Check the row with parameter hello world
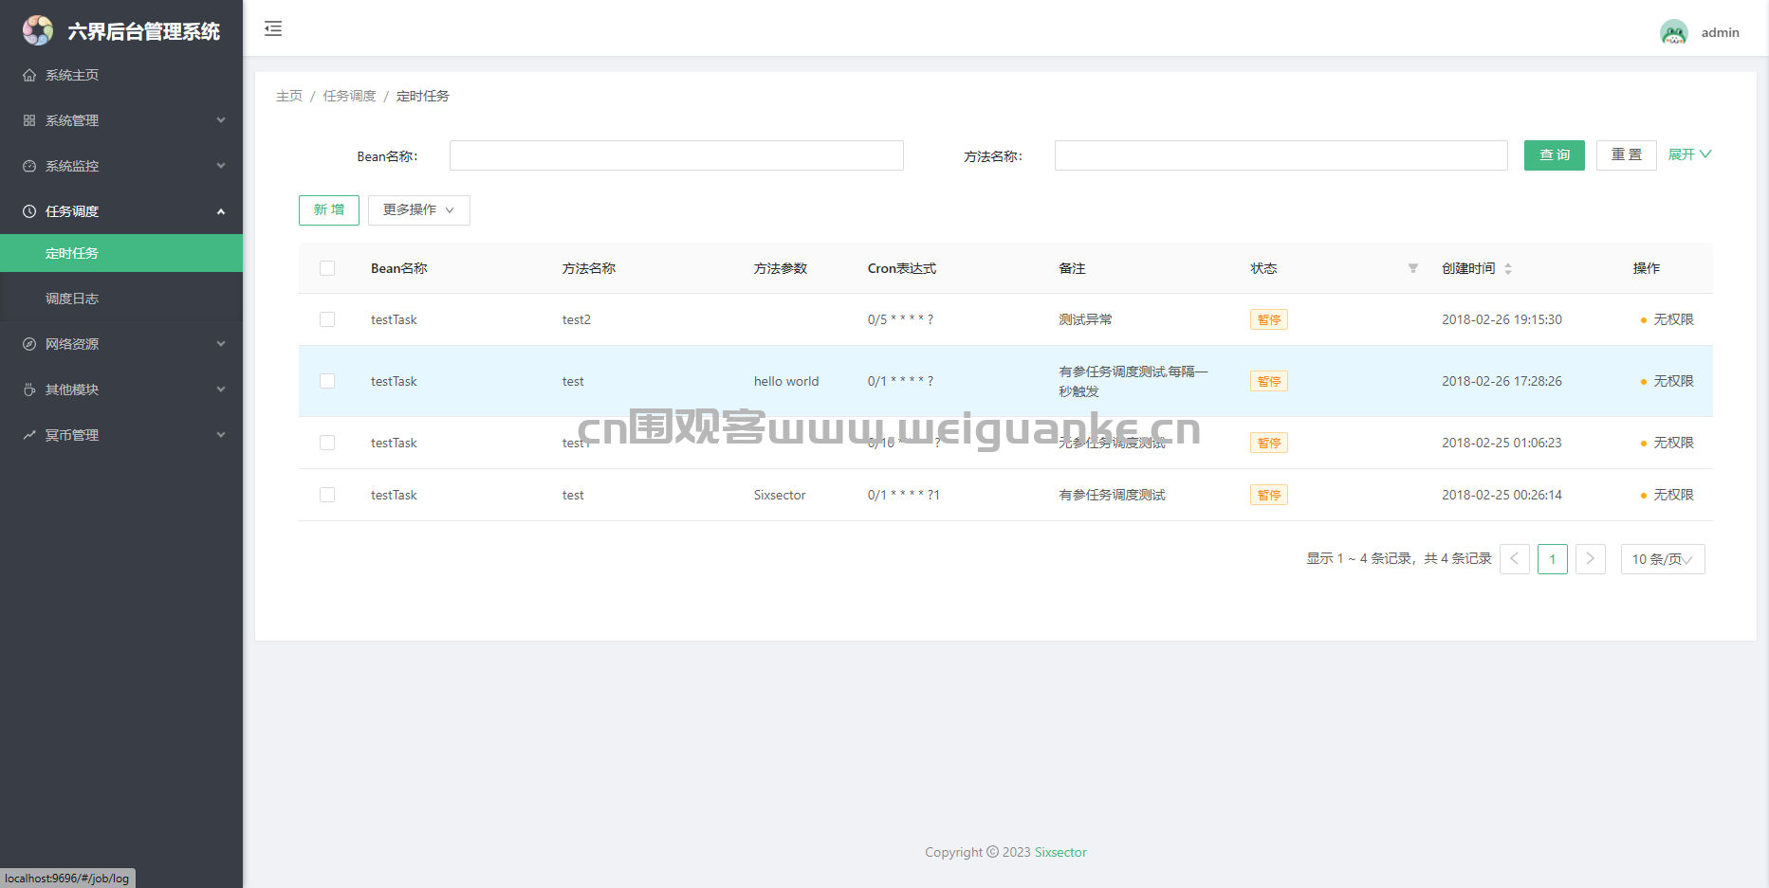Screen dimensions: 1769x888 coord(327,381)
